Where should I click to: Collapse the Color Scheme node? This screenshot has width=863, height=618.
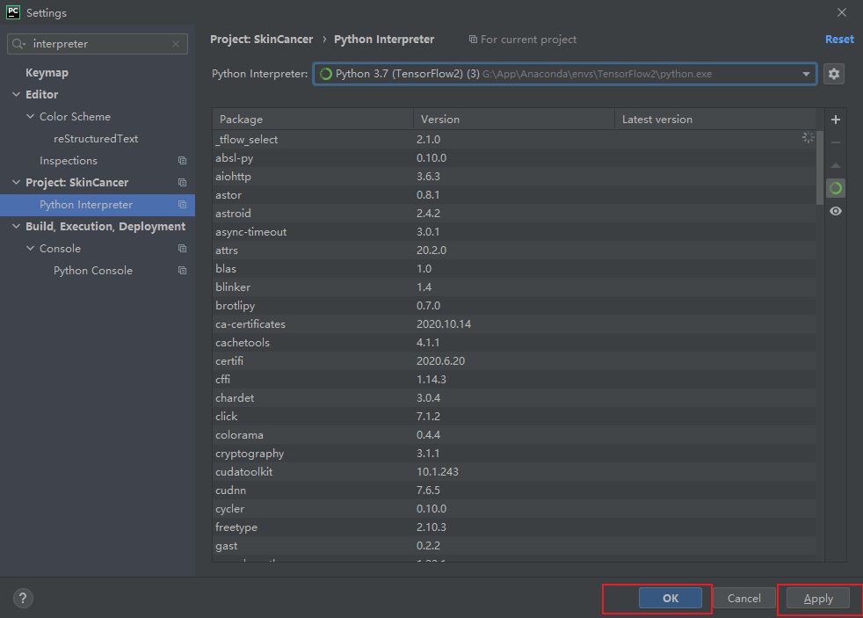click(x=31, y=117)
